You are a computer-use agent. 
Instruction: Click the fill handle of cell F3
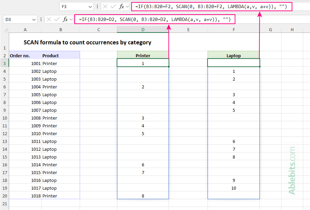(x=259, y=67)
